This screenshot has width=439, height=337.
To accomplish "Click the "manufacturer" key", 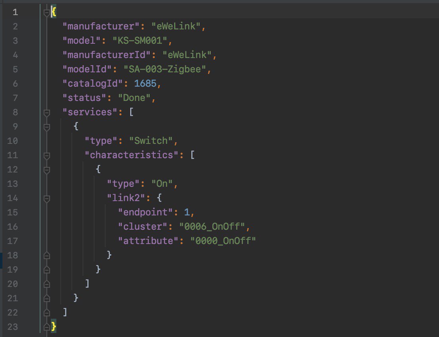I will tap(101, 26).
